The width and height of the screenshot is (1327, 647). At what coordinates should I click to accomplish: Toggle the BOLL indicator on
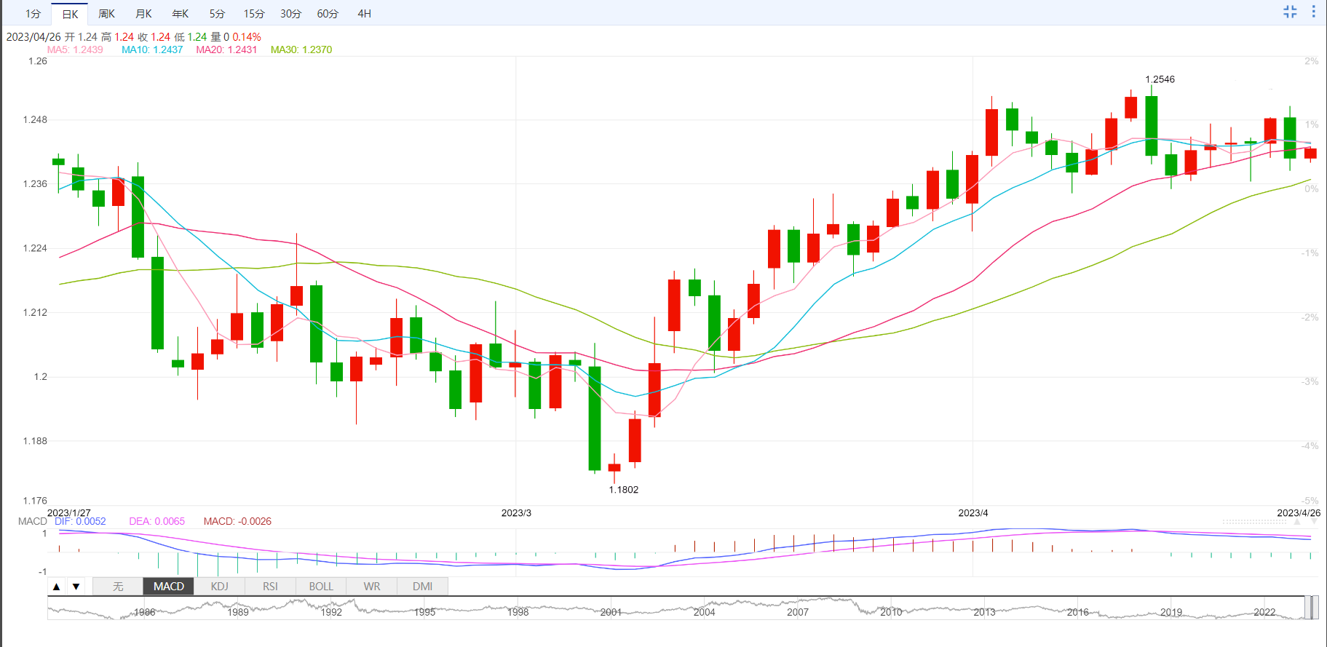pos(320,587)
